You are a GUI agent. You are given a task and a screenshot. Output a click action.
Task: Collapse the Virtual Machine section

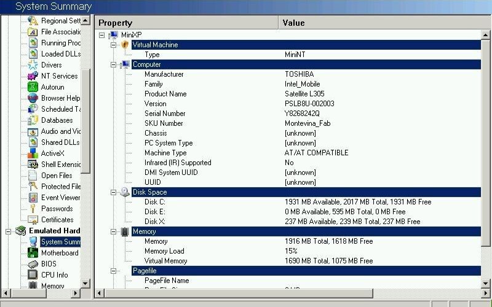point(114,45)
